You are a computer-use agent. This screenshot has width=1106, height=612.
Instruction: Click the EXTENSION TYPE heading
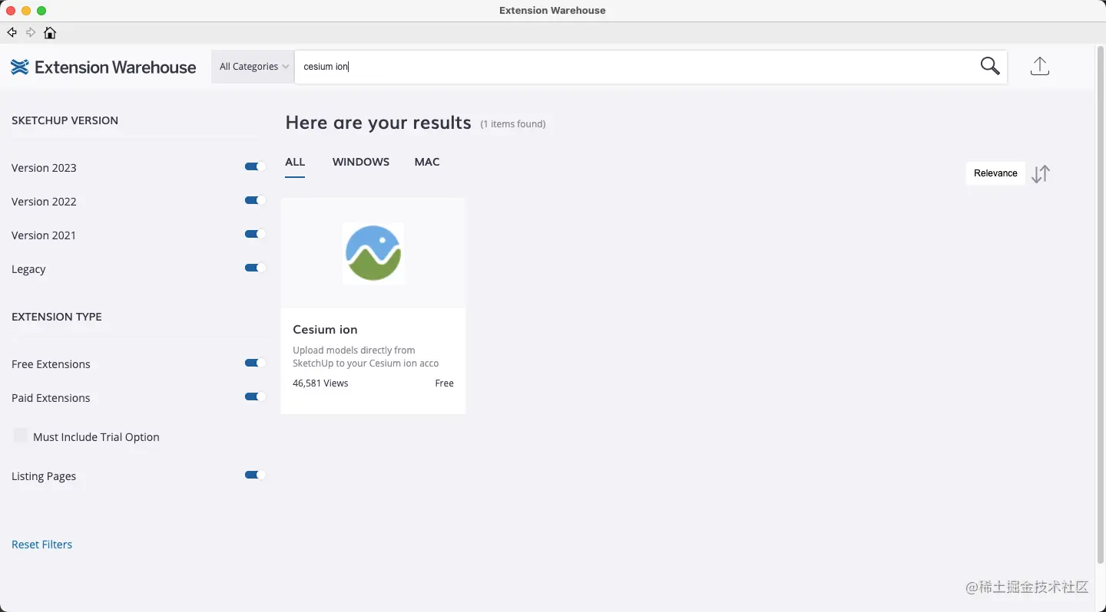pyautogui.click(x=57, y=317)
